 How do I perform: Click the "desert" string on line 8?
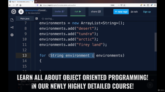(85, 28)
